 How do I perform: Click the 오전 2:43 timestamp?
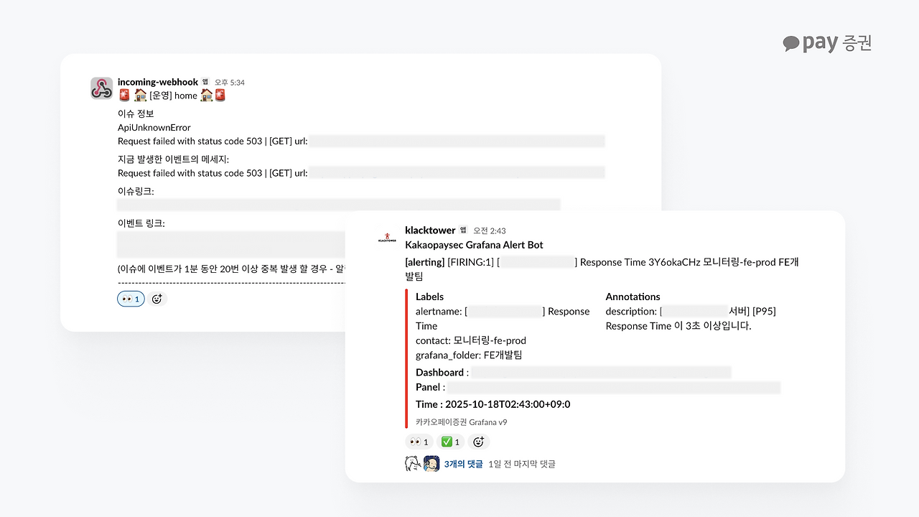tap(490, 230)
